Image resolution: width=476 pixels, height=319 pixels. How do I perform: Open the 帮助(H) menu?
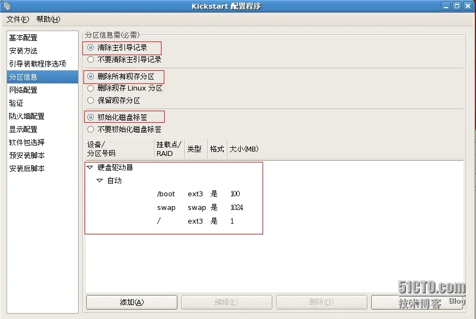(x=48, y=19)
